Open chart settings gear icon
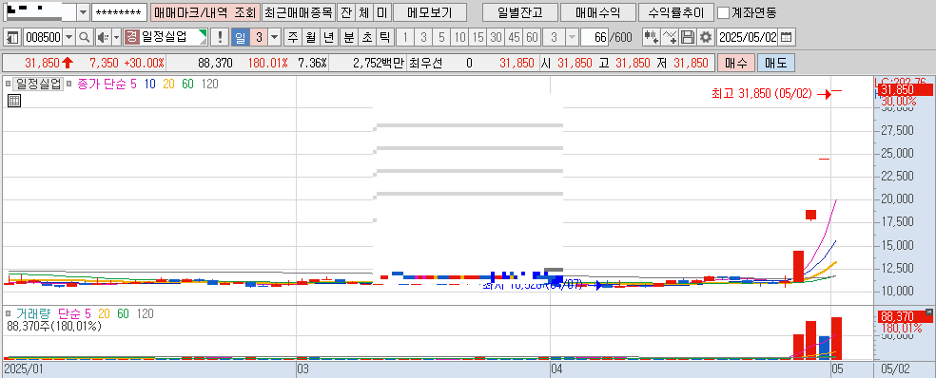This screenshot has width=936, height=378. [x=706, y=38]
